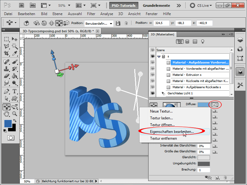Image resolution: width=247 pixels, height=185 pixels.
Task: Hide Material Extrusion s
Action: [153, 75]
